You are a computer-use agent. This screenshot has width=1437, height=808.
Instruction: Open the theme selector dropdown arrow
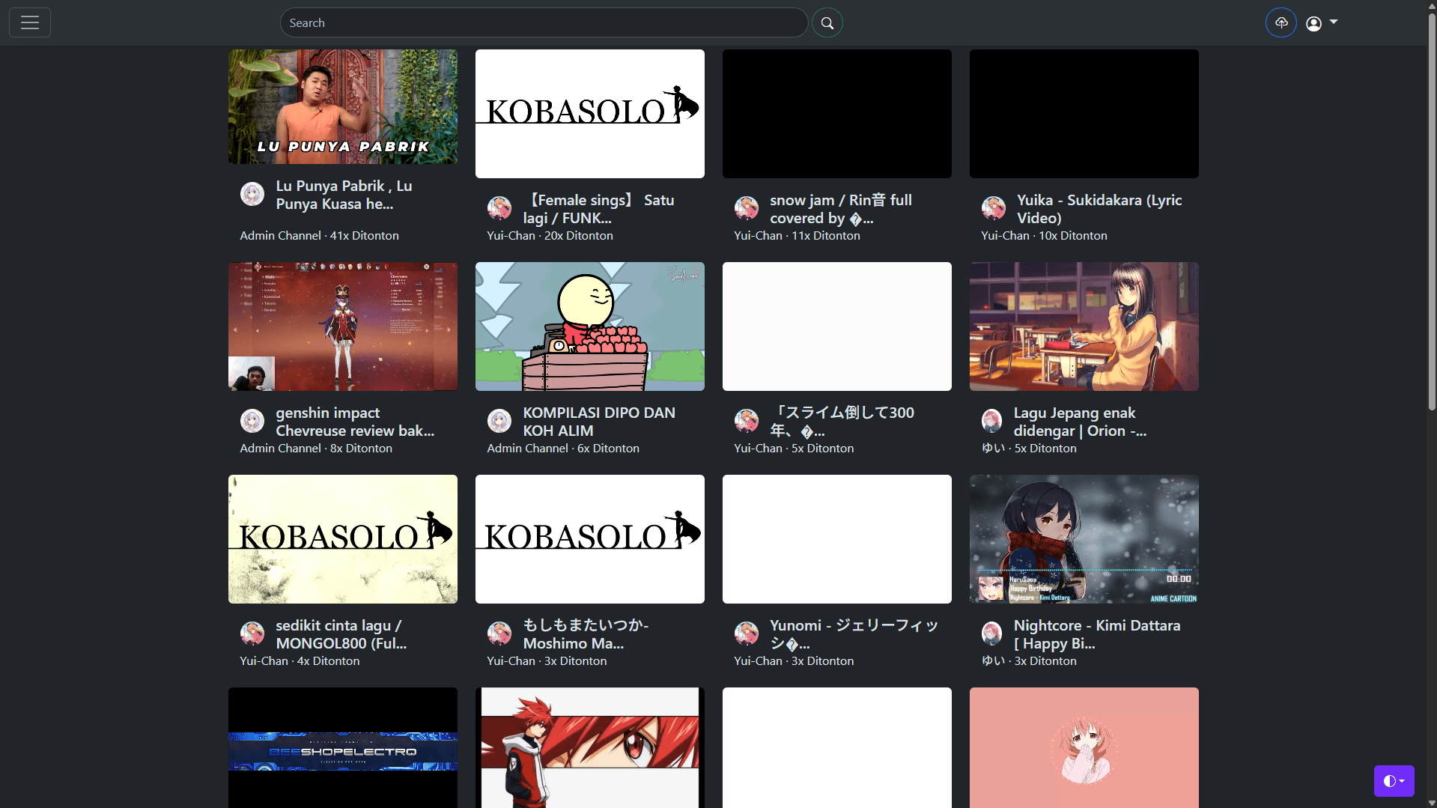point(1403,780)
